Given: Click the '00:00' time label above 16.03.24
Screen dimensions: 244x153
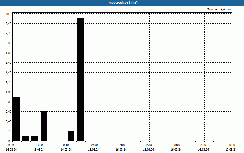Looking at the screenshot, I should 12,145.
